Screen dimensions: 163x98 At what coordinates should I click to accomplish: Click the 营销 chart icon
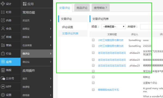click(3, 45)
